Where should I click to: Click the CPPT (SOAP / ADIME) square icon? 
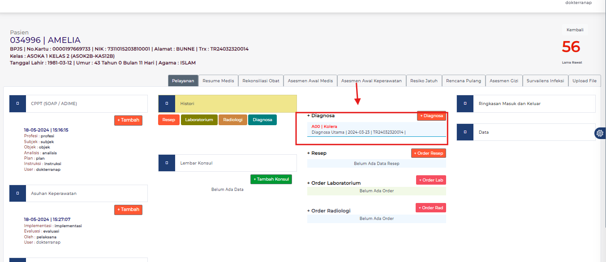point(17,104)
